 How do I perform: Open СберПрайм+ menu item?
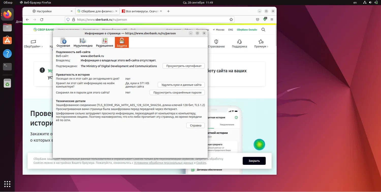pyautogui.click(x=33, y=44)
